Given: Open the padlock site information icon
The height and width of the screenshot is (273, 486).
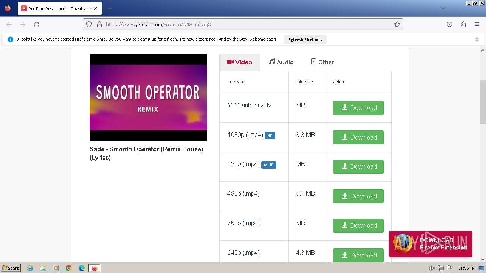Looking at the screenshot, I should [99, 24].
